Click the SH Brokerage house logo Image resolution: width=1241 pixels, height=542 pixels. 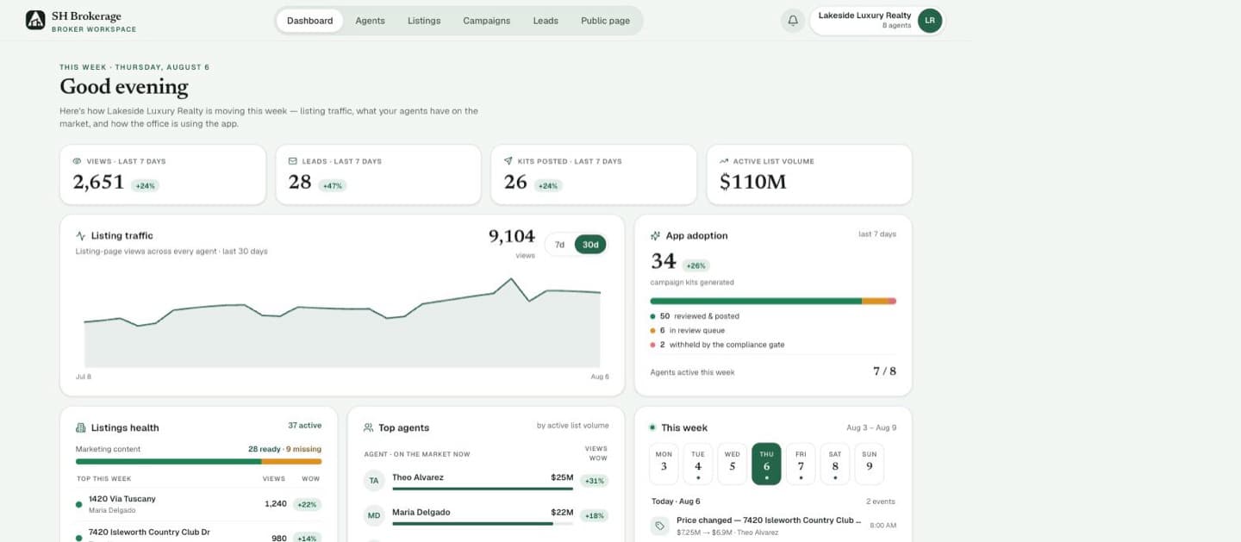coord(35,20)
